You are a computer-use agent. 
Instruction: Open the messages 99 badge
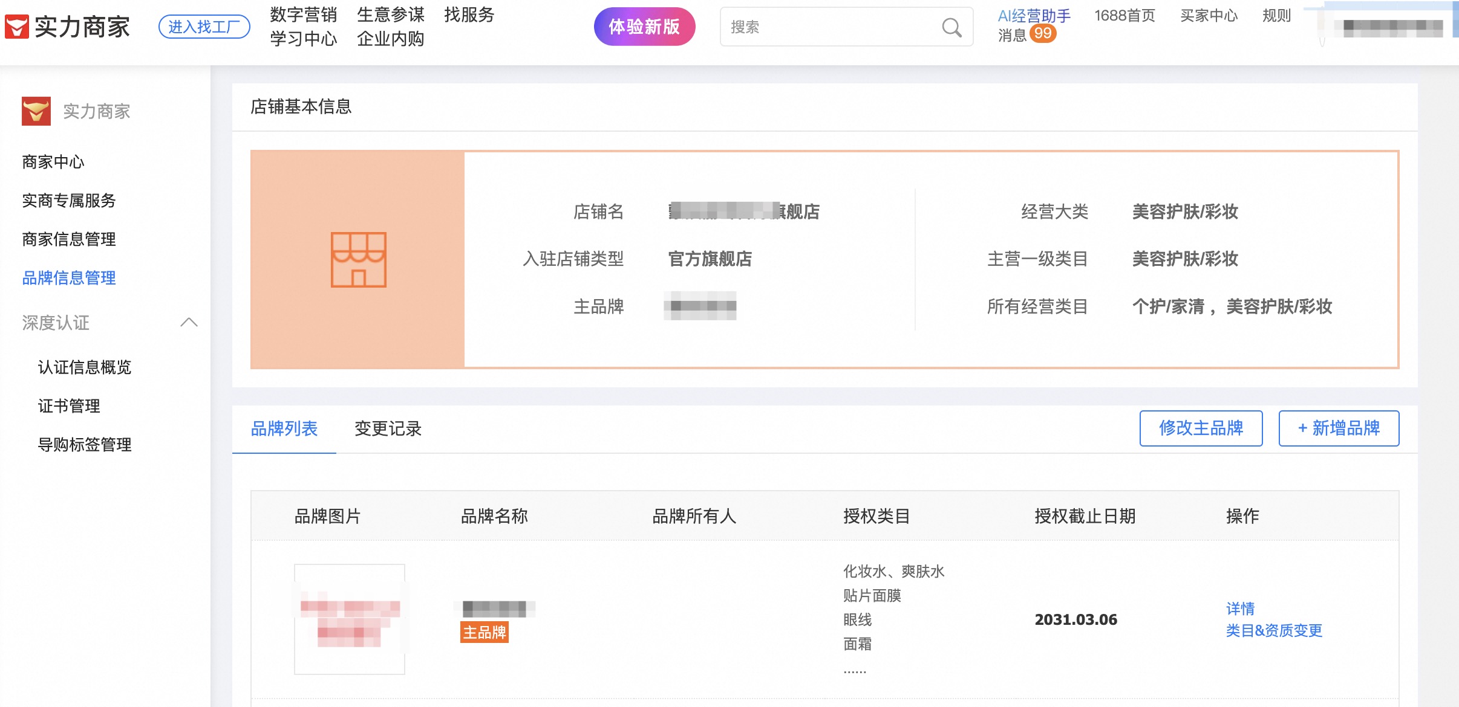coord(1043,34)
